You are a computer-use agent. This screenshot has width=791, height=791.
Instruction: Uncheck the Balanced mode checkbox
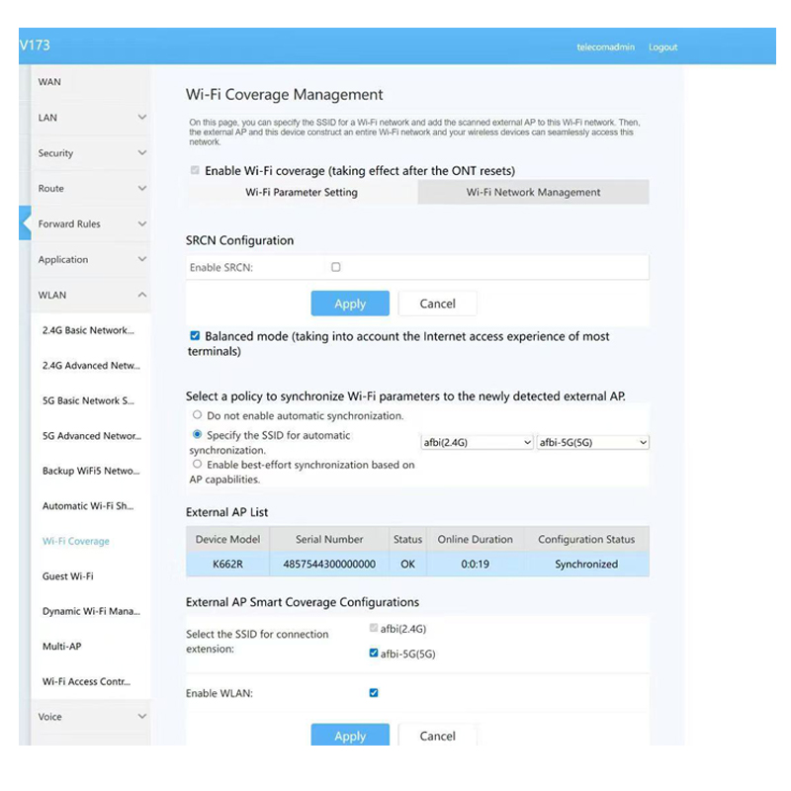click(x=195, y=336)
